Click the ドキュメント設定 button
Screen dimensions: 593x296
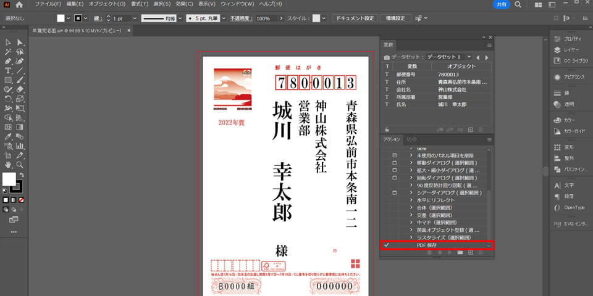coord(355,18)
